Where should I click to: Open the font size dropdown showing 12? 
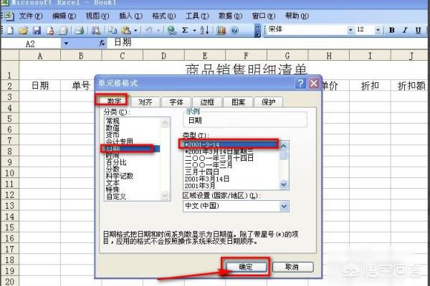coord(378,30)
